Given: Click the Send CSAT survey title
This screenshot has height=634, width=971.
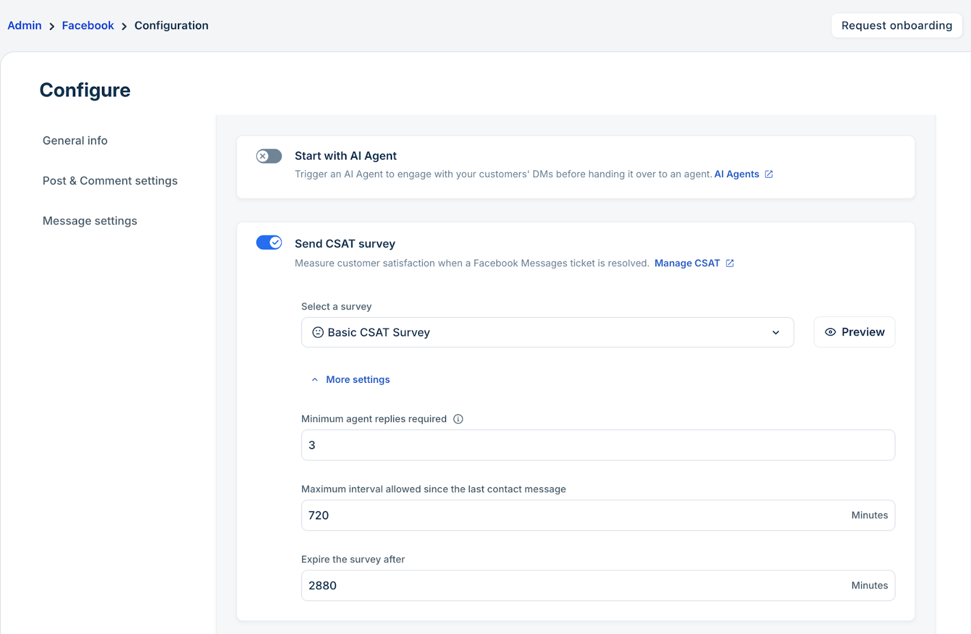Looking at the screenshot, I should pyautogui.click(x=345, y=244).
